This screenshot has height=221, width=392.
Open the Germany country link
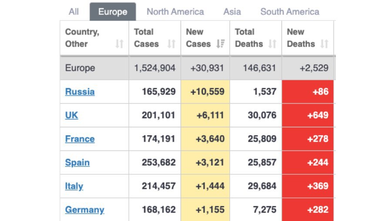(x=84, y=210)
